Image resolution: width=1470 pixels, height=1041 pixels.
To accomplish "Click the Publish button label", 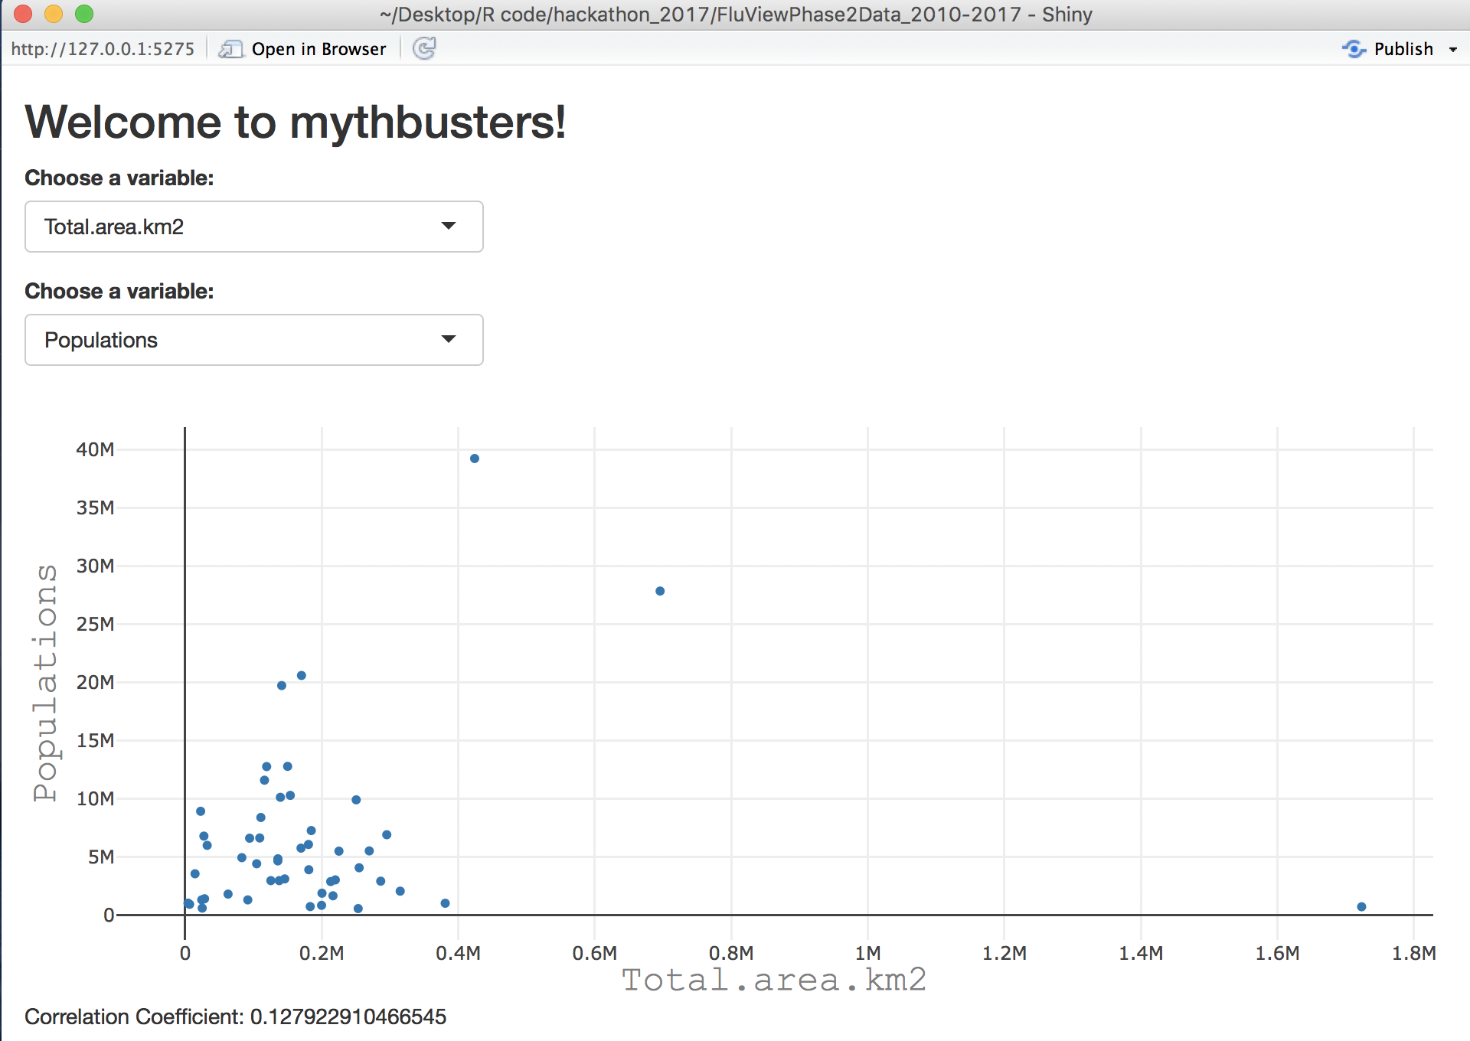I will 1403,49.
